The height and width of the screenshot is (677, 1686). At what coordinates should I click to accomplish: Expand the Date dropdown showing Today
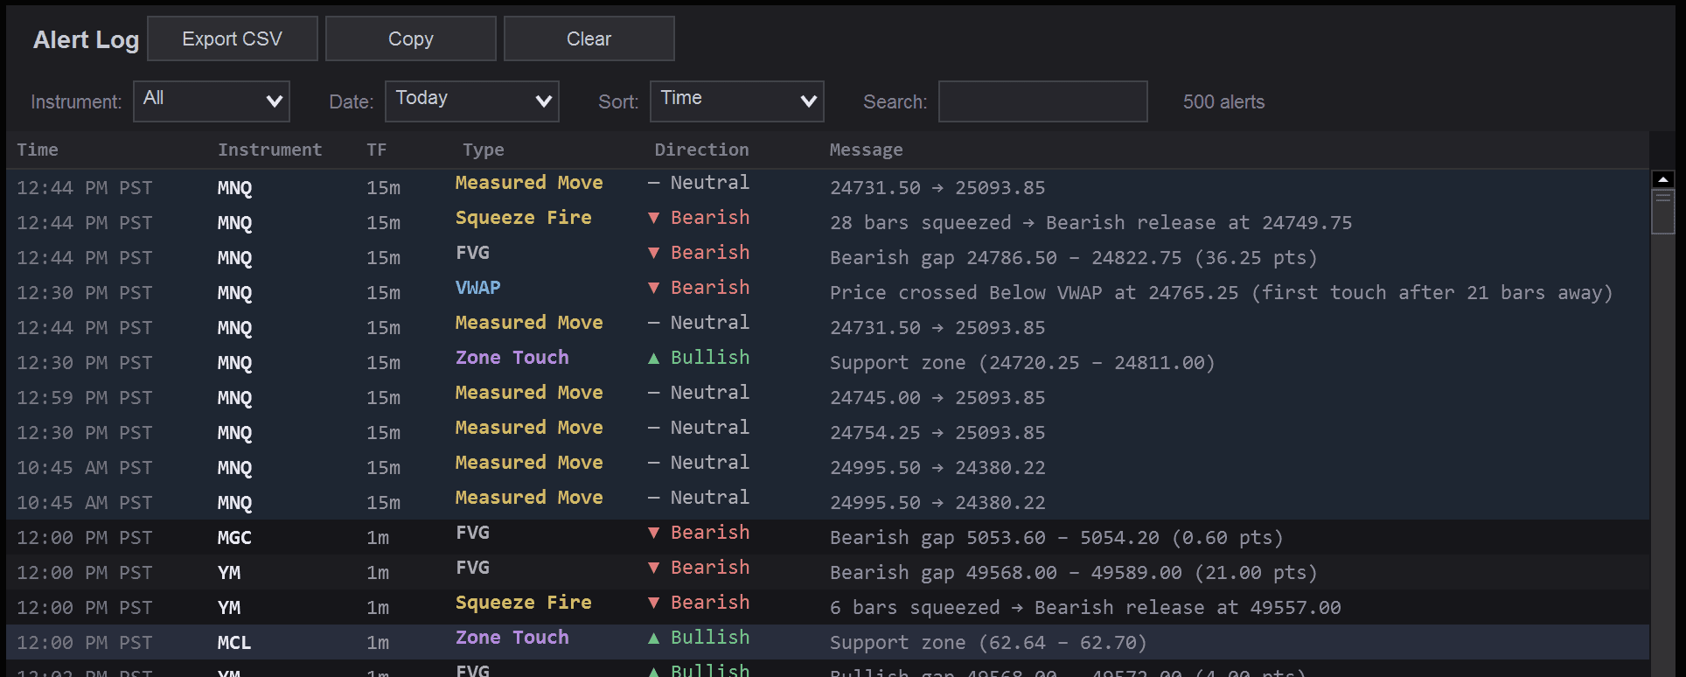pos(471,101)
